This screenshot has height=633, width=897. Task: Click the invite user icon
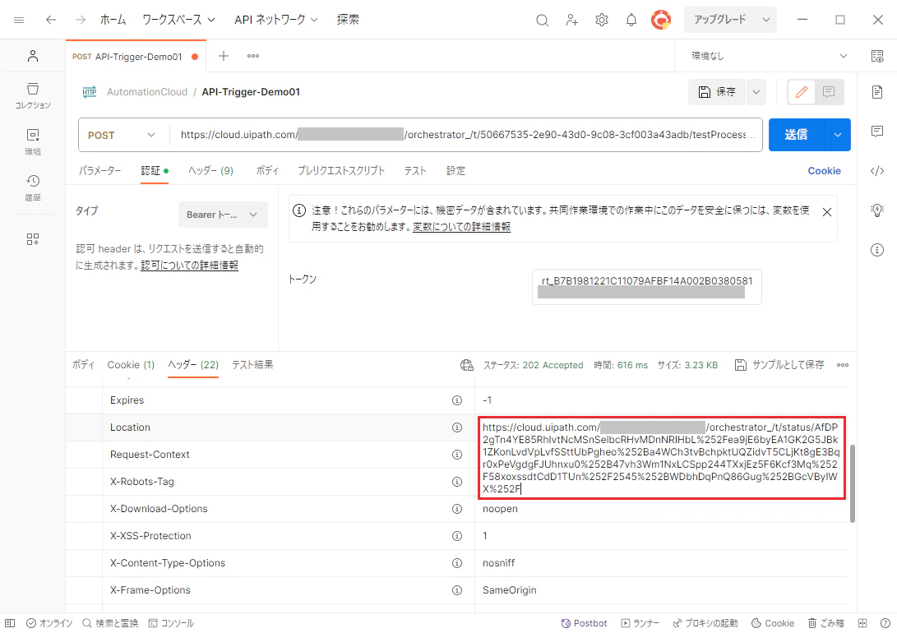(571, 21)
